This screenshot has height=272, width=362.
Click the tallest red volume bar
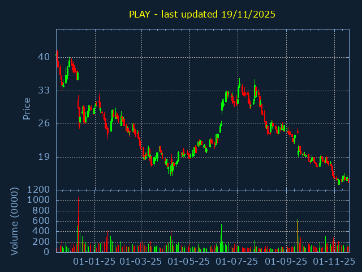click(x=78, y=227)
